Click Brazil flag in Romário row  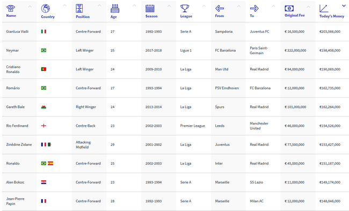click(x=43, y=88)
